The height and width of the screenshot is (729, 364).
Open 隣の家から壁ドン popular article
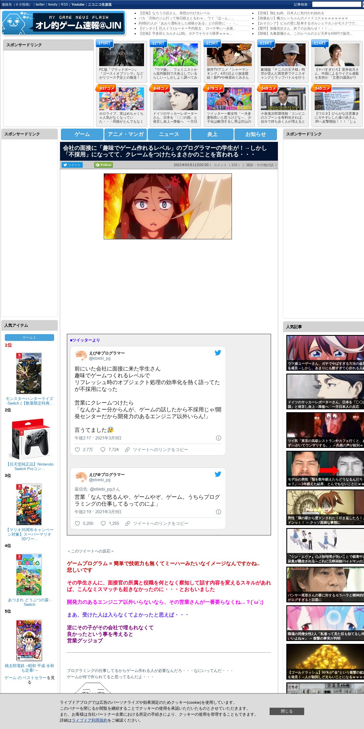click(325, 507)
